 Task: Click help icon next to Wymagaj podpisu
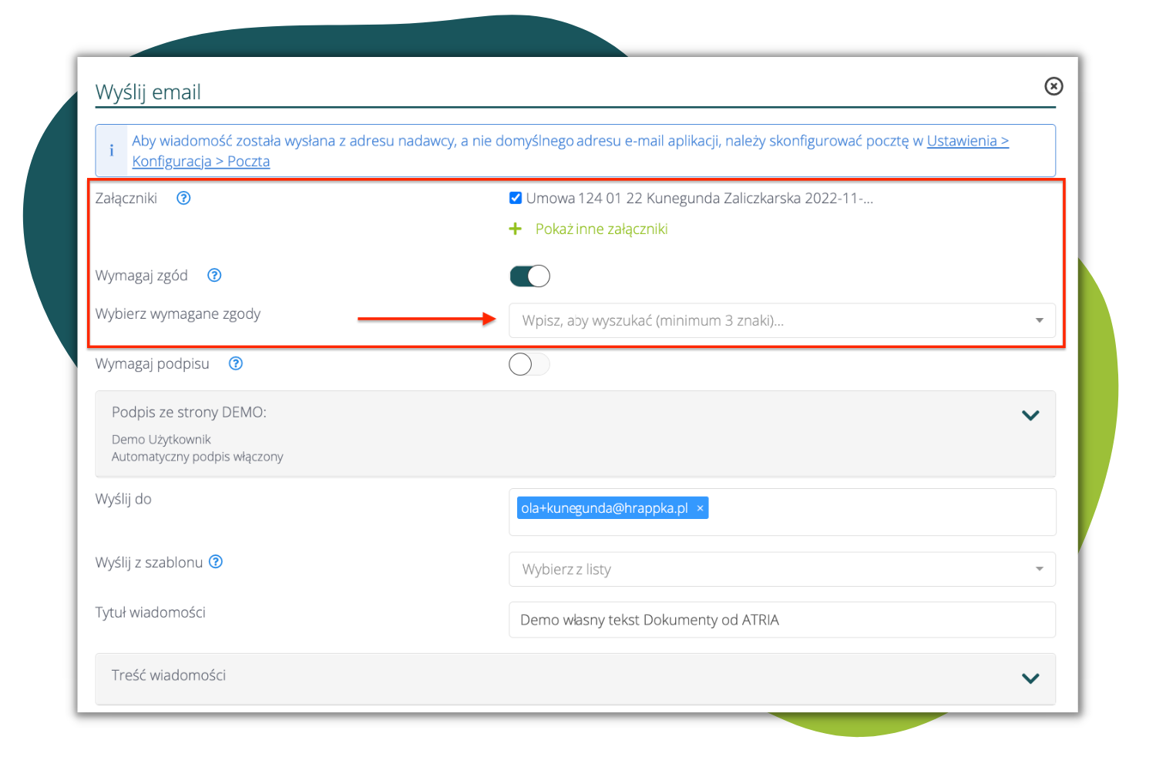[x=236, y=364]
